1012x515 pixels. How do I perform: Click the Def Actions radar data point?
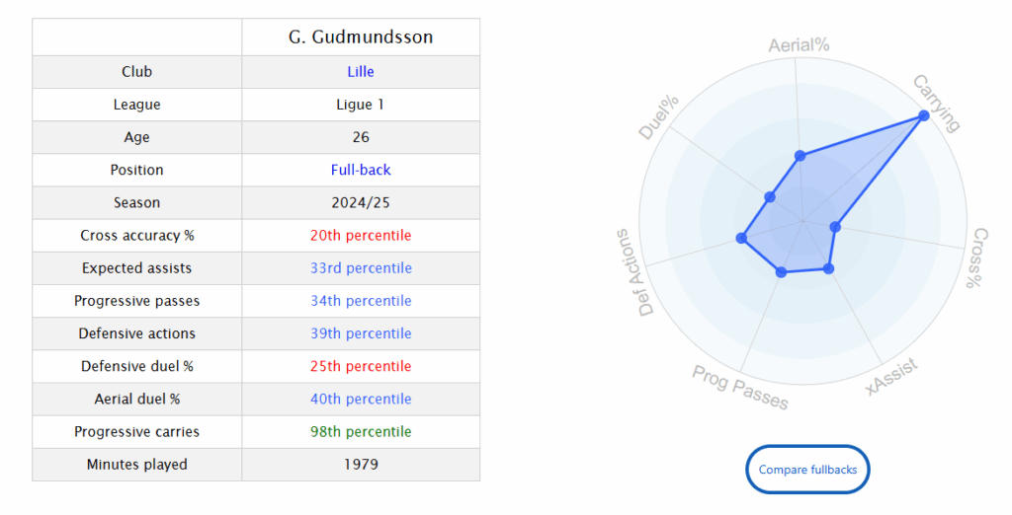(741, 238)
